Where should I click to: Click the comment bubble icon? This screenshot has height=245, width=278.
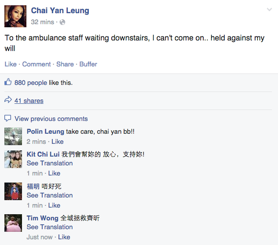coord(8,118)
